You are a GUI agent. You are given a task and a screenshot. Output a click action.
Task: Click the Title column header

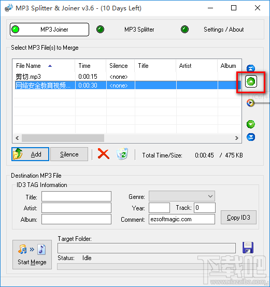(155, 66)
